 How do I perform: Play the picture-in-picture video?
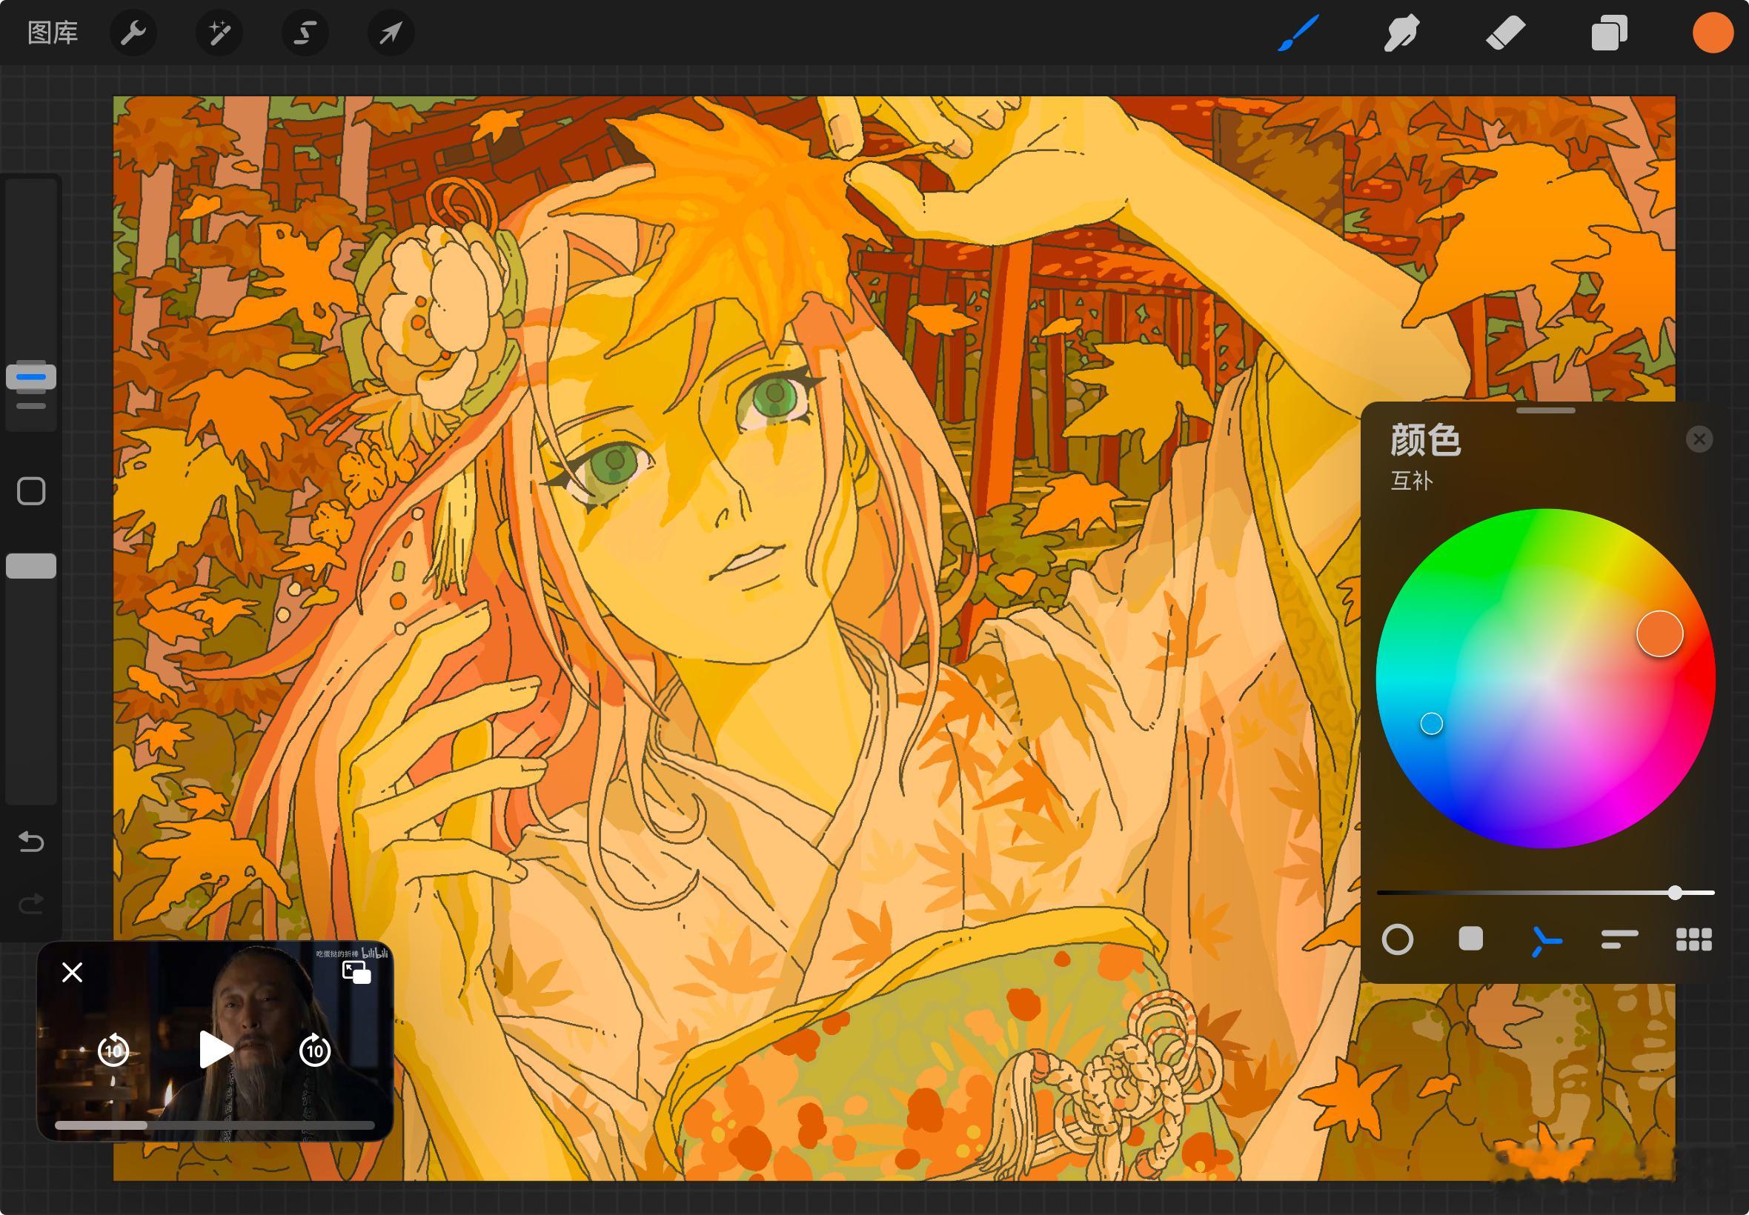pyautogui.click(x=215, y=1050)
